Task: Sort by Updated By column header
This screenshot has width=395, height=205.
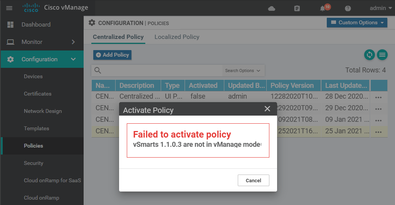Action: (x=245, y=86)
